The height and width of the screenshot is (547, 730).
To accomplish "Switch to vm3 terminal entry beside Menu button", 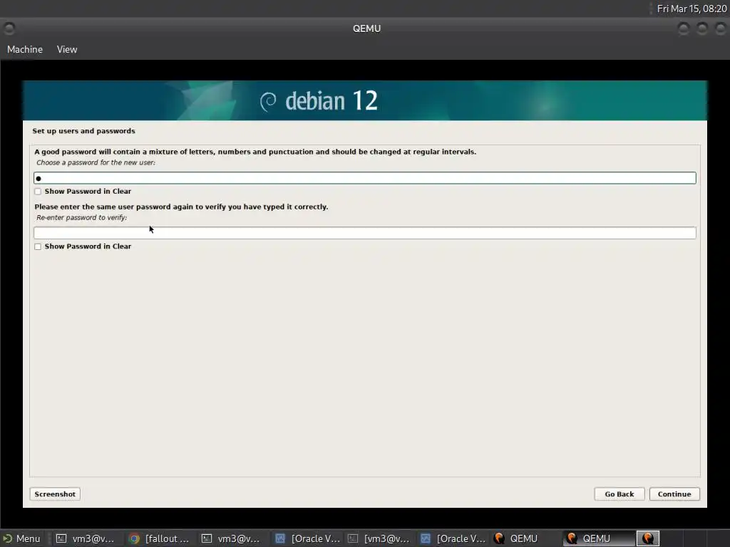I will click(x=86, y=538).
